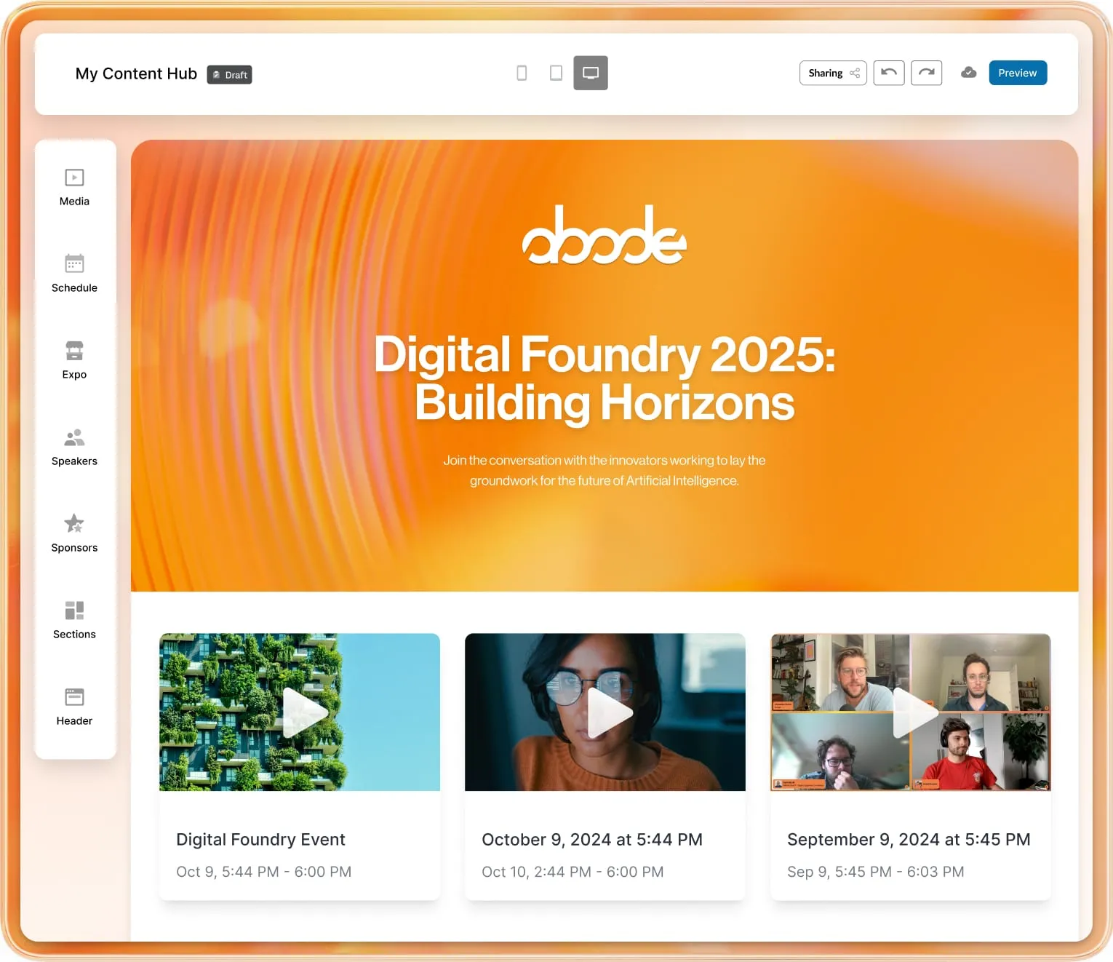
Task: Open the Speakers panel
Action: point(73,445)
